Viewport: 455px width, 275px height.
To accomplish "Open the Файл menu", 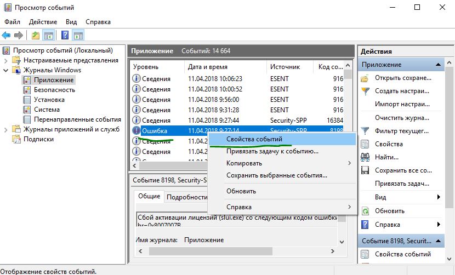I will click(x=12, y=22).
